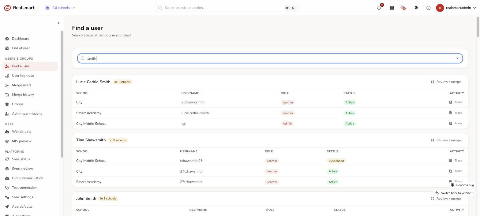This screenshot has width=480, height=216.
Task: Click the Suspended status badge
Action: [x=336, y=161]
